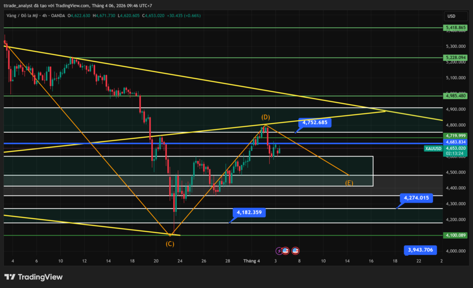Select the 4,182.359 blue price callout
This screenshot has width=473, height=288.
click(x=249, y=212)
